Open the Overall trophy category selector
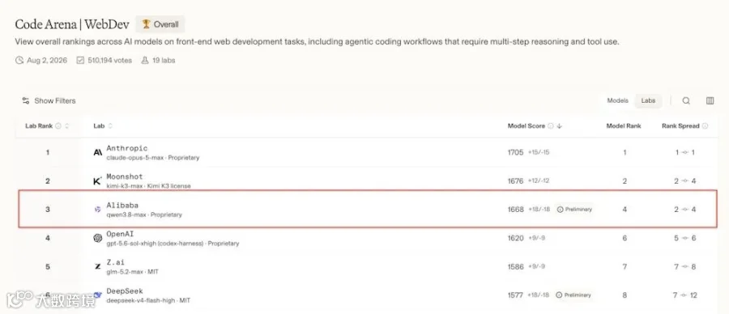729x314 pixels. click(x=160, y=24)
